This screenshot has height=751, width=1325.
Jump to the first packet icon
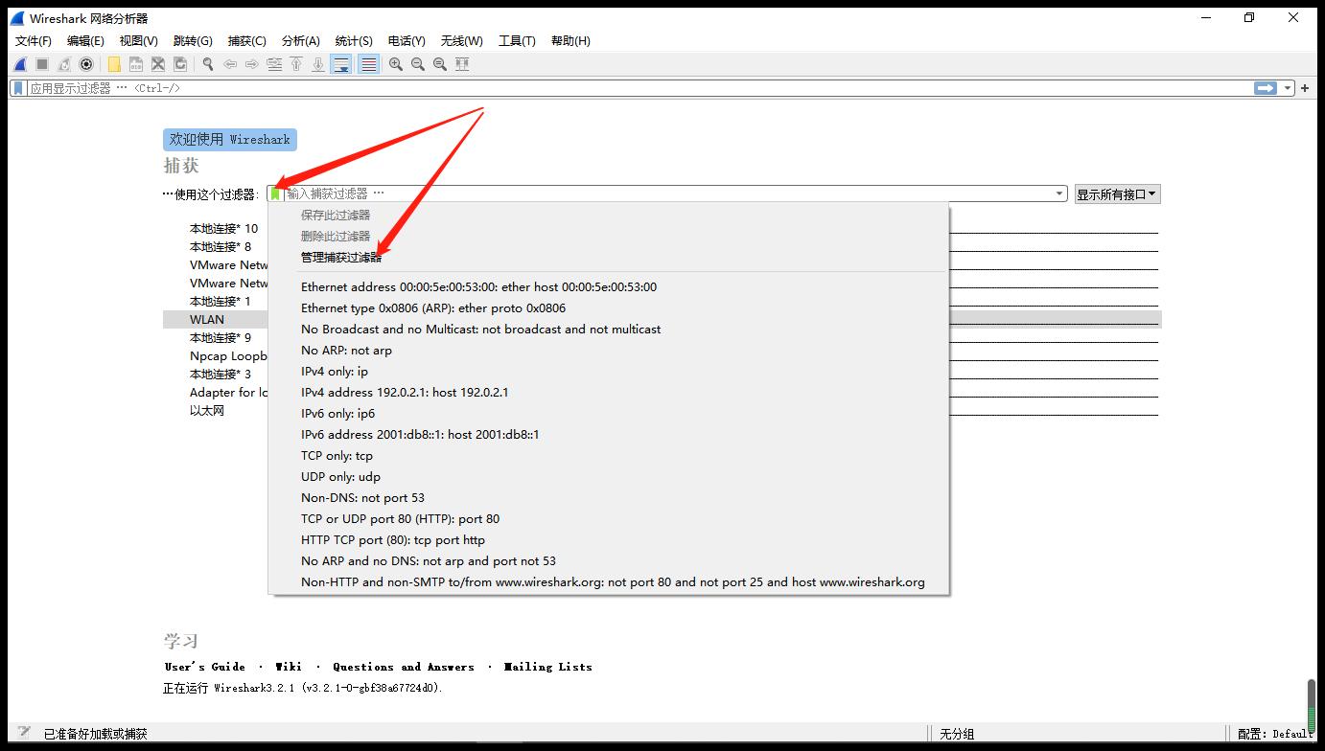(x=296, y=64)
